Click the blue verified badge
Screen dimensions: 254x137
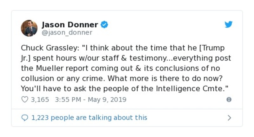(x=104, y=24)
